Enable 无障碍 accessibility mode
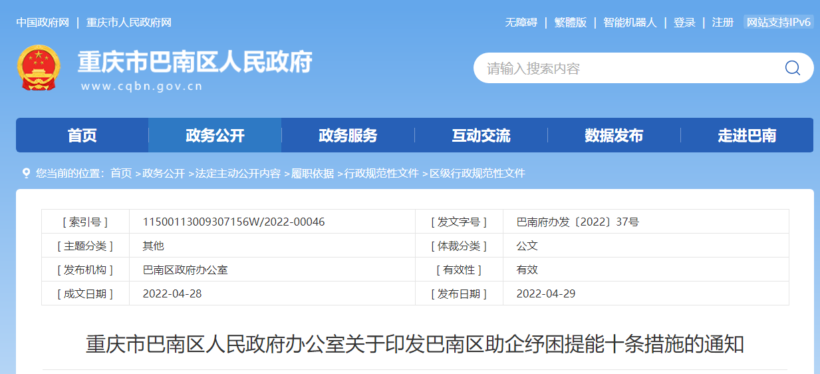 (521, 23)
